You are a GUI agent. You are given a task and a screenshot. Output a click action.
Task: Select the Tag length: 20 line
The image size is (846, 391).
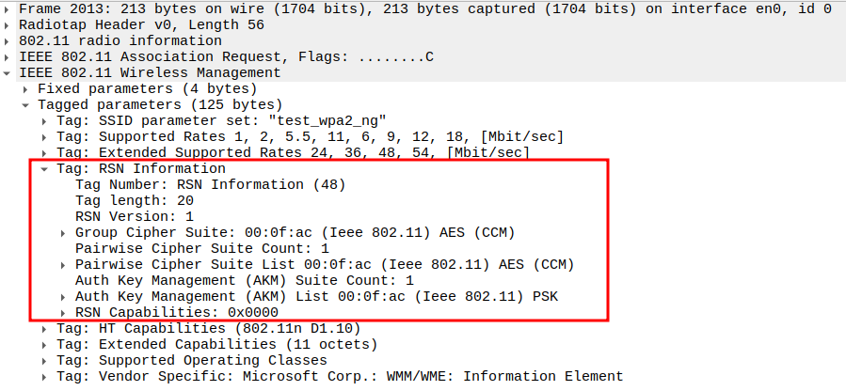[x=134, y=200]
